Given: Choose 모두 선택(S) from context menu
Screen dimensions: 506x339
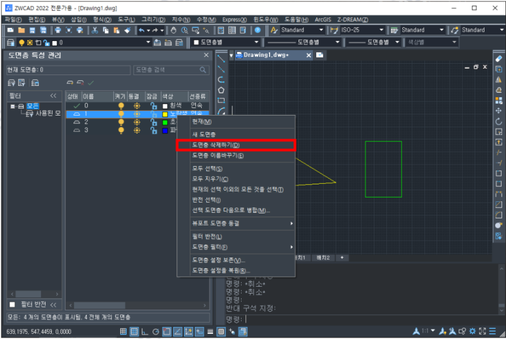Looking at the screenshot, I should tap(236, 169).
